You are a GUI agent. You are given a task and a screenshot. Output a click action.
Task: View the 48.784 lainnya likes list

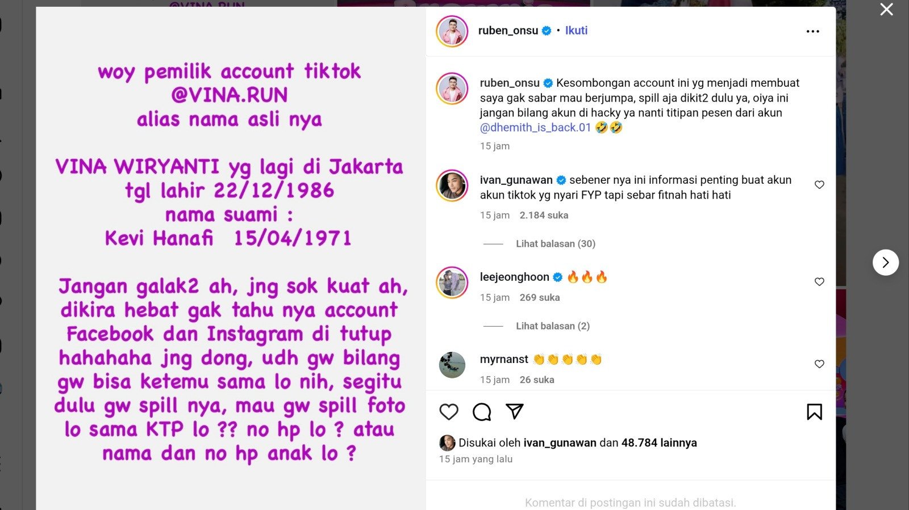click(x=659, y=442)
